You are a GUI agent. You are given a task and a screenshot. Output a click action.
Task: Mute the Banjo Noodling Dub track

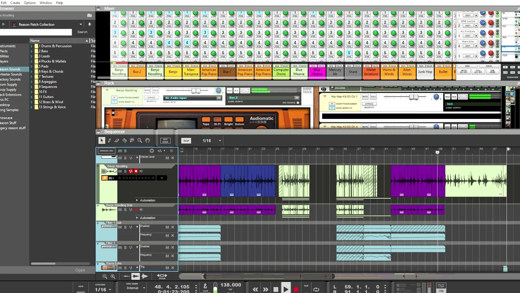pos(120,210)
